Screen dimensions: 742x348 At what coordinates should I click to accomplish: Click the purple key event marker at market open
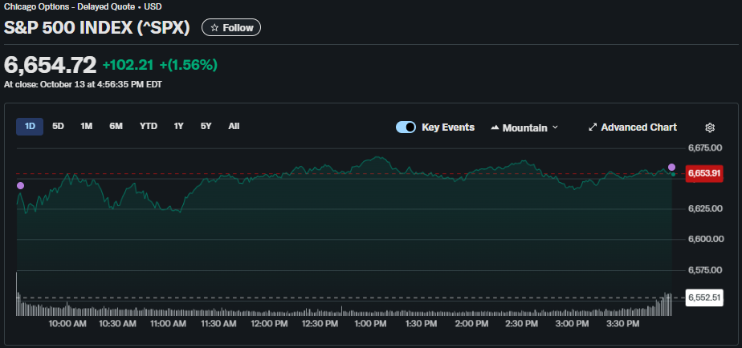(20, 185)
